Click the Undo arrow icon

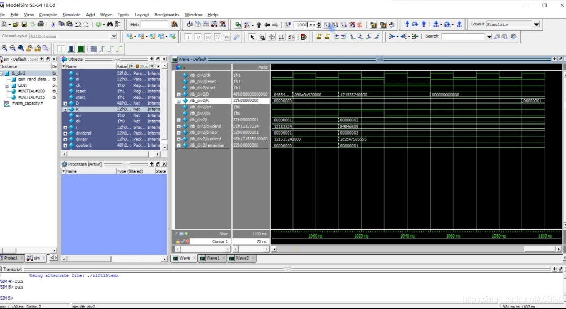coord(78,24)
